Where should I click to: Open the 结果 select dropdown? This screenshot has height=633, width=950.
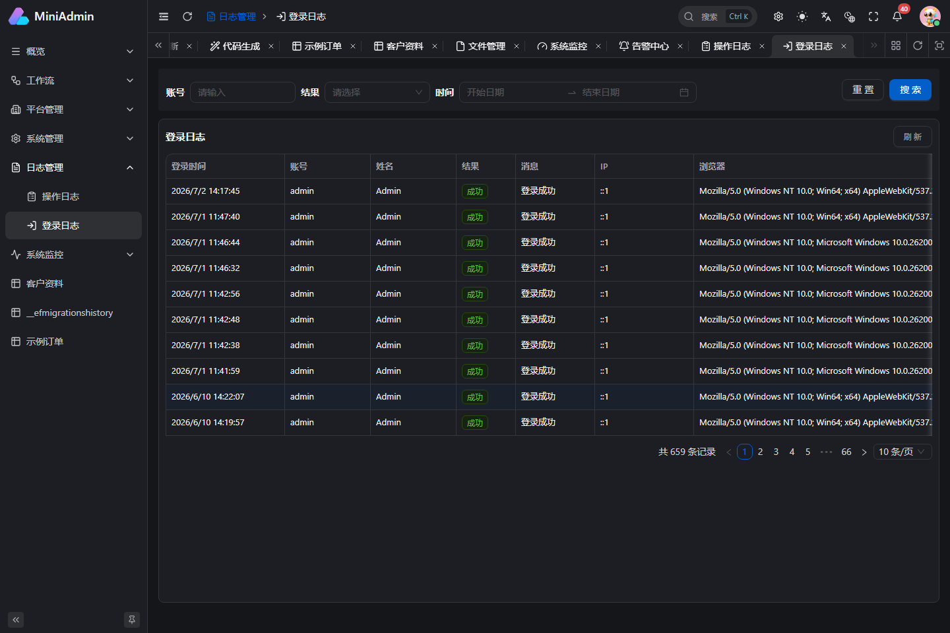[x=377, y=92]
